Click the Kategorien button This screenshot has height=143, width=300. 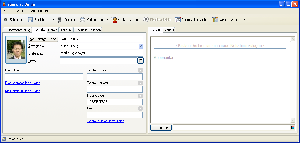tap(161, 127)
